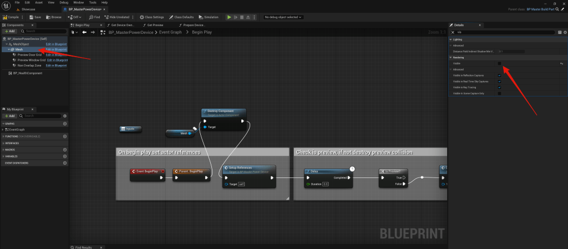Navigate back with the graph back arrow
This screenshot has width=568, height=249.
[x=84, y=33]
